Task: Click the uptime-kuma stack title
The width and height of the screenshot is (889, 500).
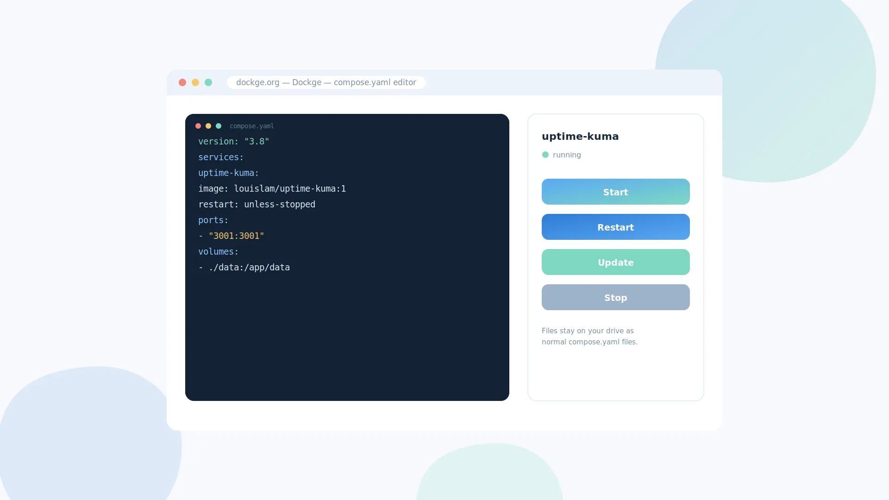Action: pyautogui.click(x=580, y=136)
